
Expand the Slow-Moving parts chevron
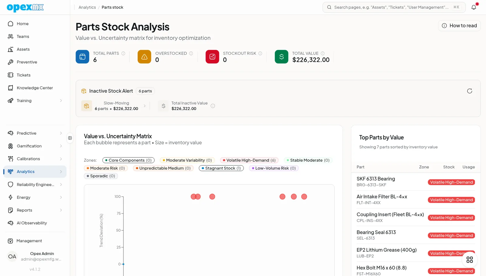coord(145,106)
